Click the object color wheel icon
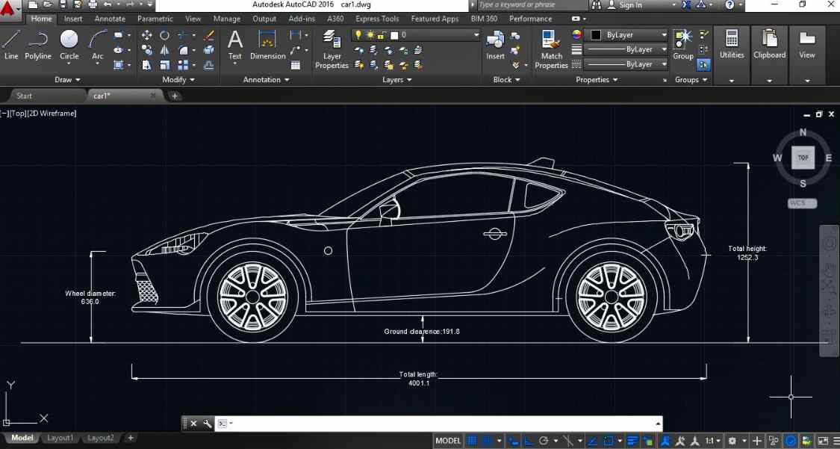Viewport: 840px width, 449px height. click(x=576, y=35)
